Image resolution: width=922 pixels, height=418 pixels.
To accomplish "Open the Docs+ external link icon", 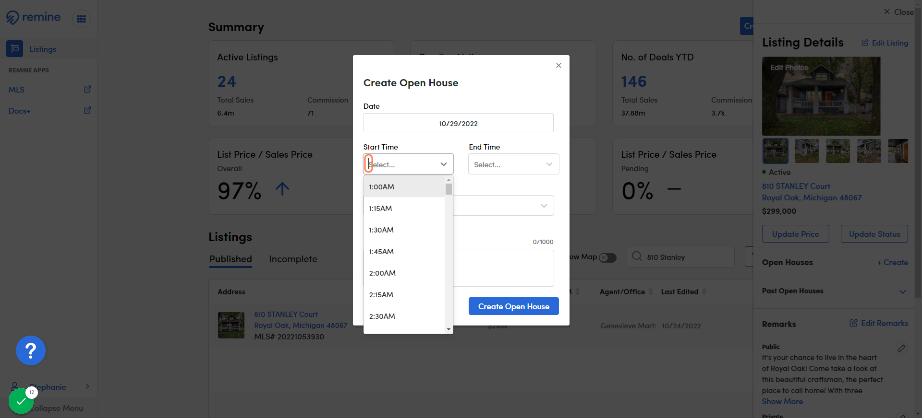I will coord(87,110).
